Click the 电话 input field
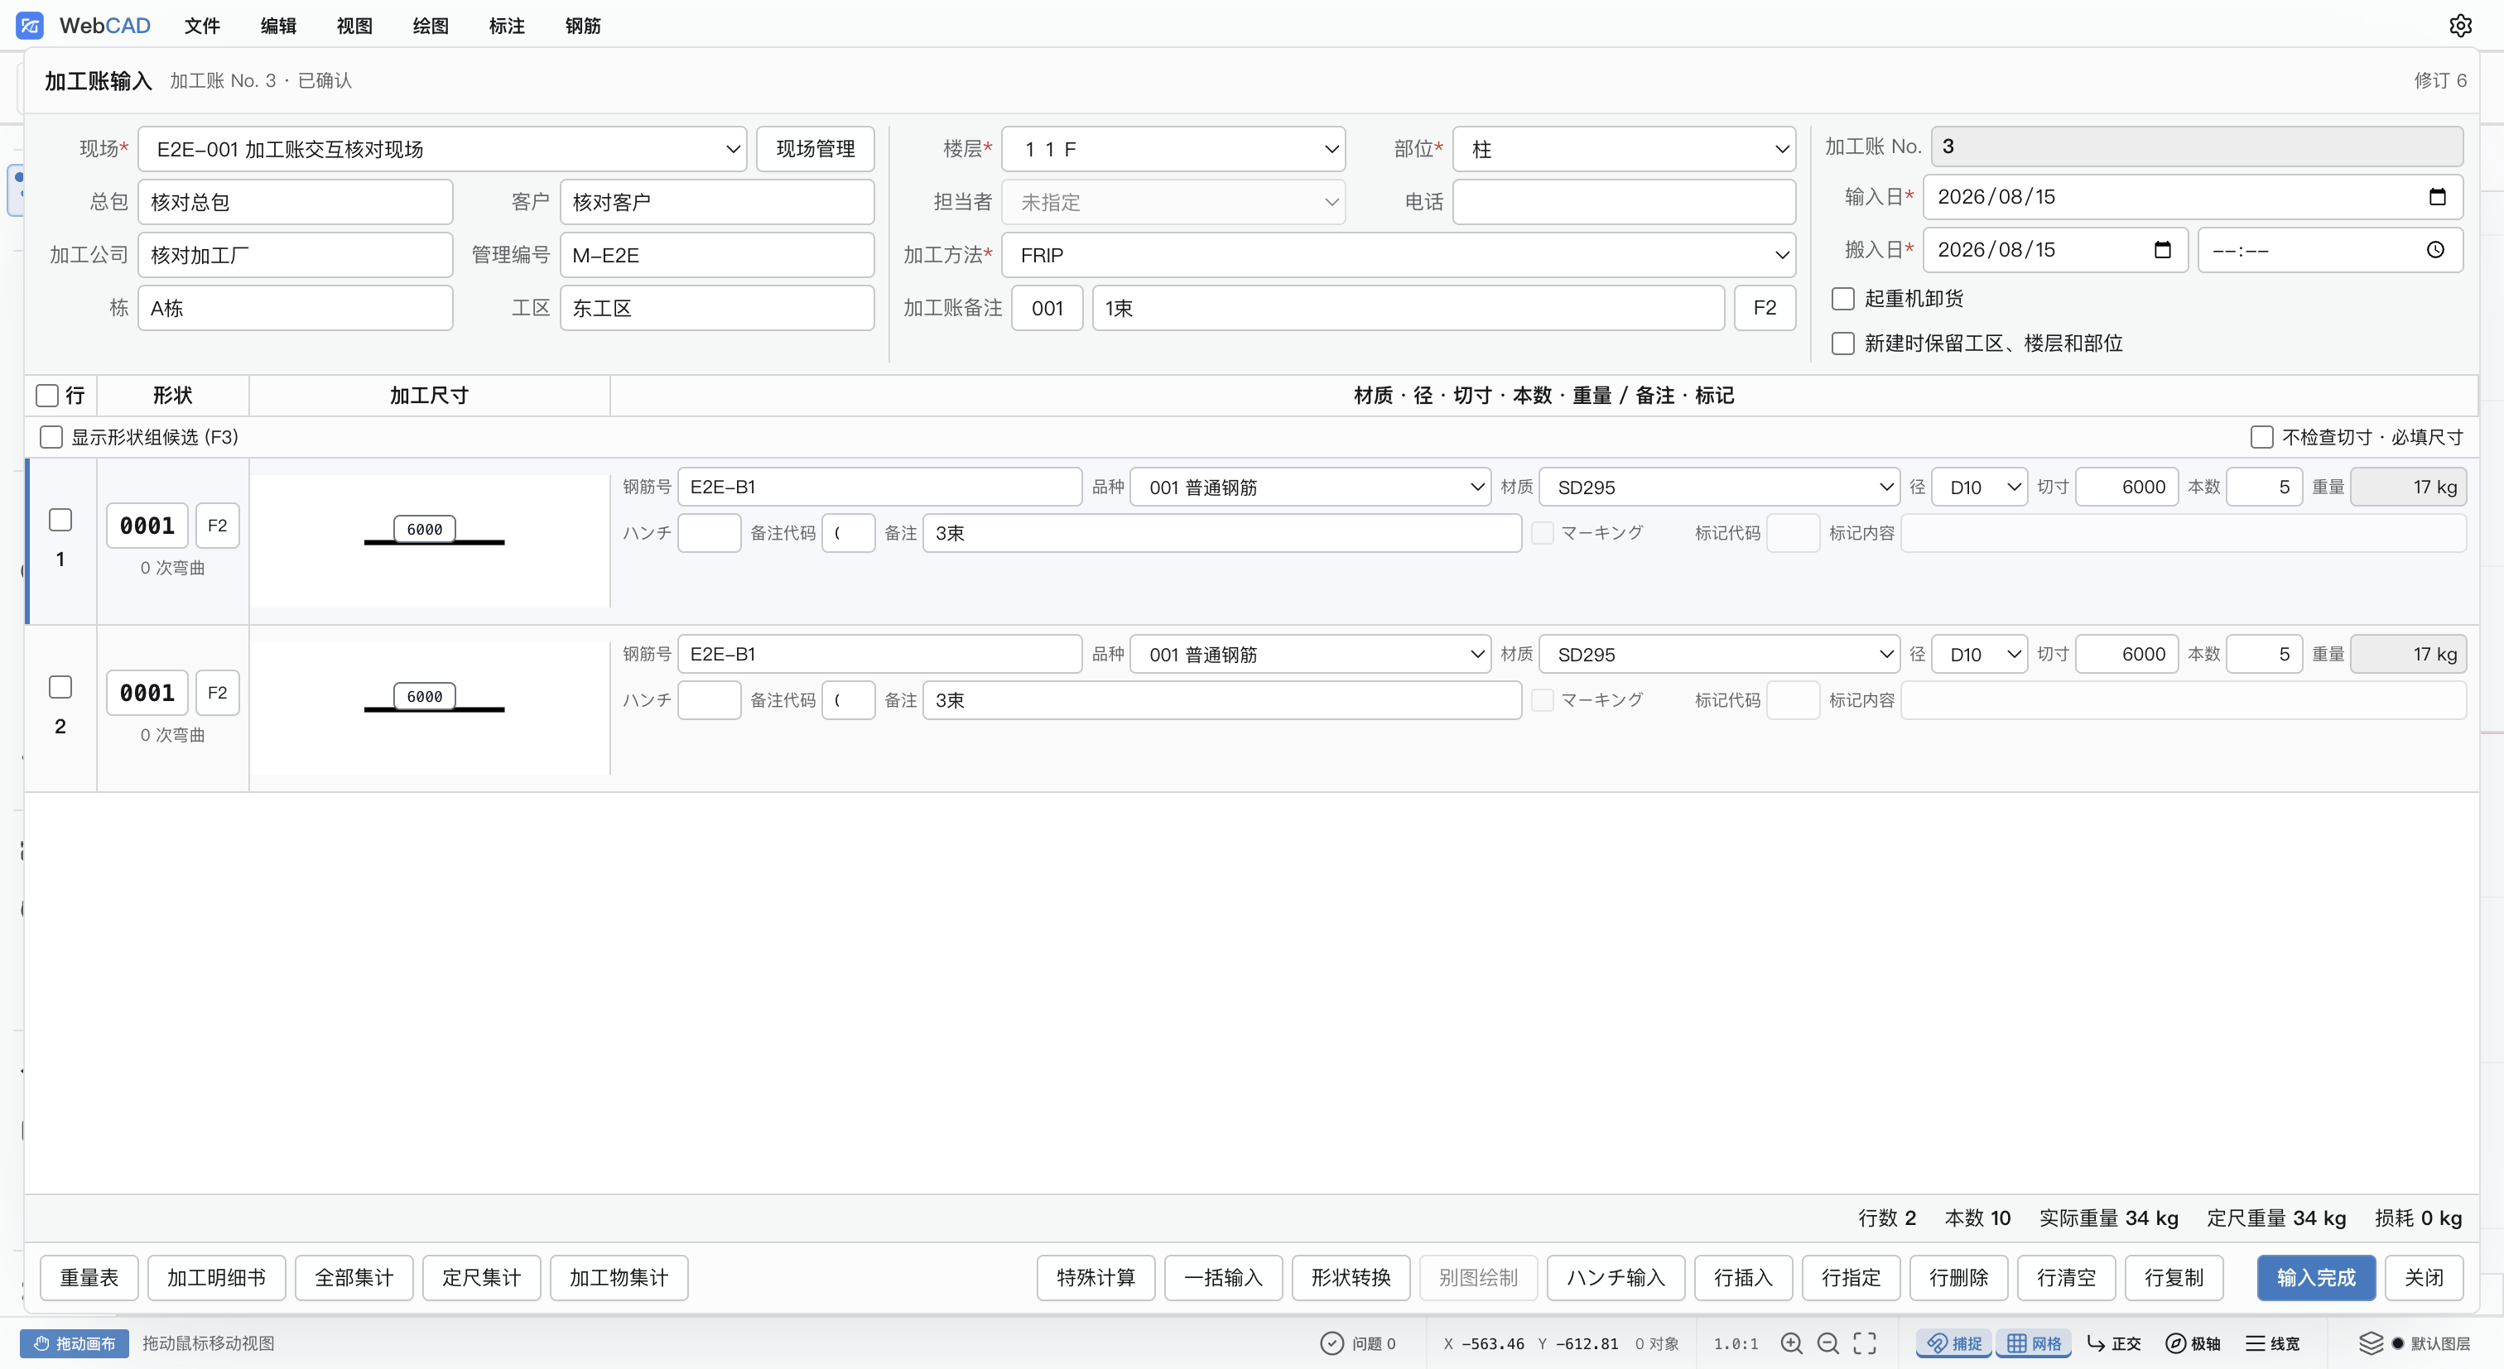 click(x=1625, y=202)
